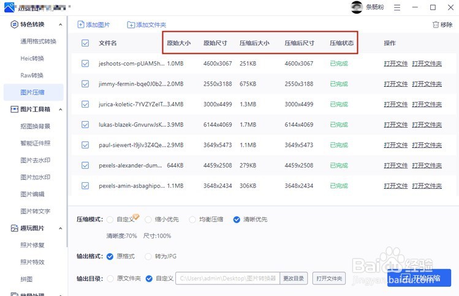
Task: Click the username 条肠粉
Action: click(374, 7)
